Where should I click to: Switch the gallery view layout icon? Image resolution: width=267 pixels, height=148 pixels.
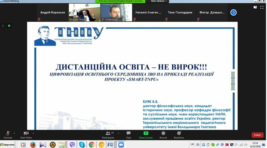point(255,7)
